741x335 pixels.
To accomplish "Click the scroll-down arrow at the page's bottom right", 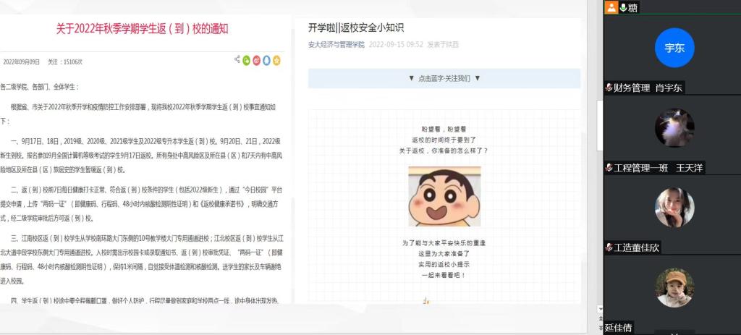I will pyautogui.click(x=599, y=309).
